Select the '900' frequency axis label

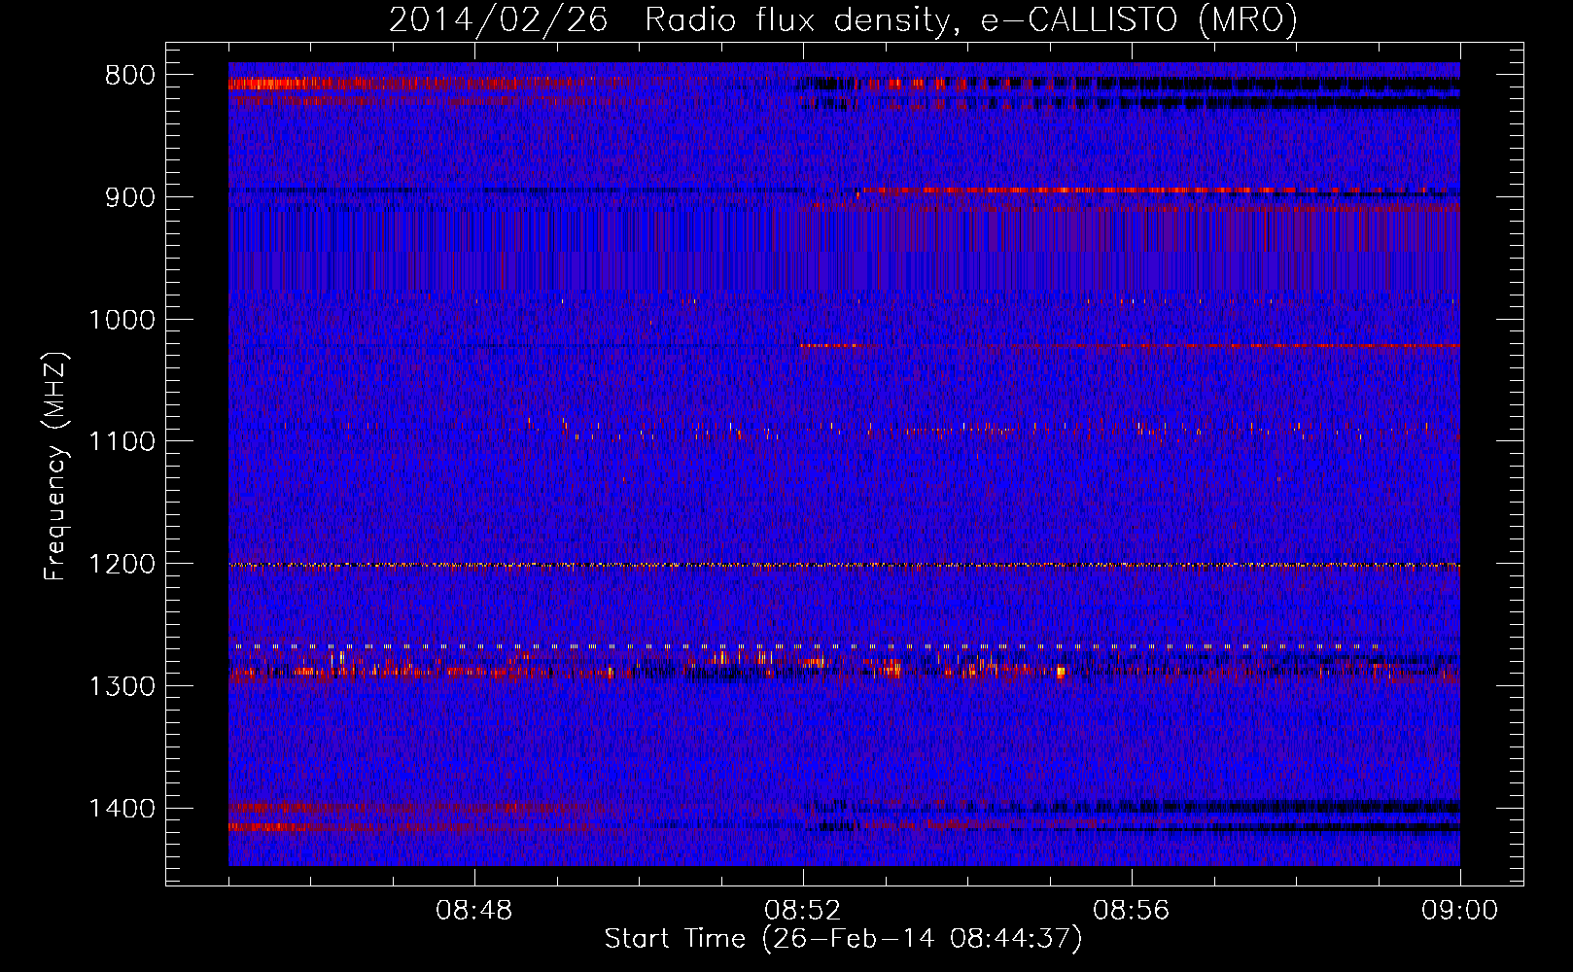coord(130,197)
